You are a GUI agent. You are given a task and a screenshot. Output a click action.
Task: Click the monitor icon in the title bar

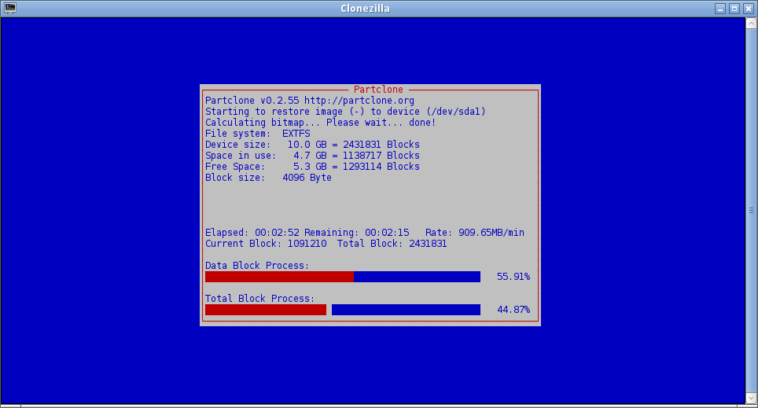(x=10, y=8)
